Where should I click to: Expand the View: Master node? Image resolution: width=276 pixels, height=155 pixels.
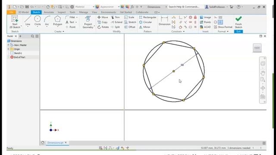pos(8,45)
